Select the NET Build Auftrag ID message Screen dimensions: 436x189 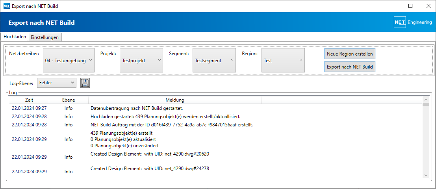click(x=172, y=125)
